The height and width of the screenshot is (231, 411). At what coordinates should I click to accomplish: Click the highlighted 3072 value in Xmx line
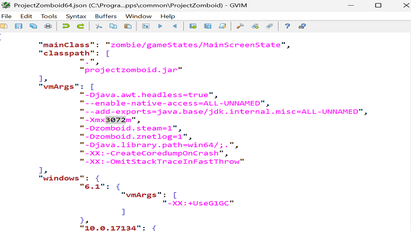click(115, 120)
